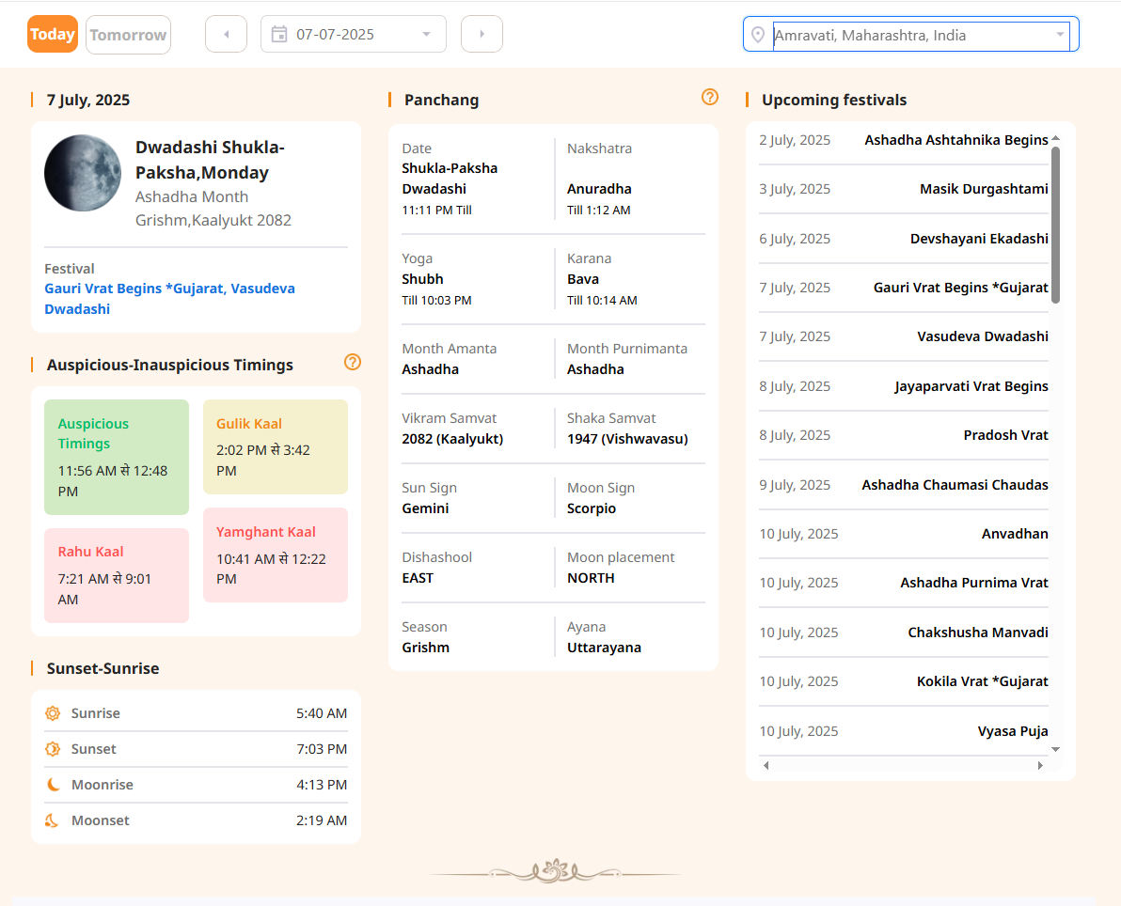Go to the previous day arrow
The width and height of the screenshot is (1121, 906).
pyautogui.click(x=226, y=35)
